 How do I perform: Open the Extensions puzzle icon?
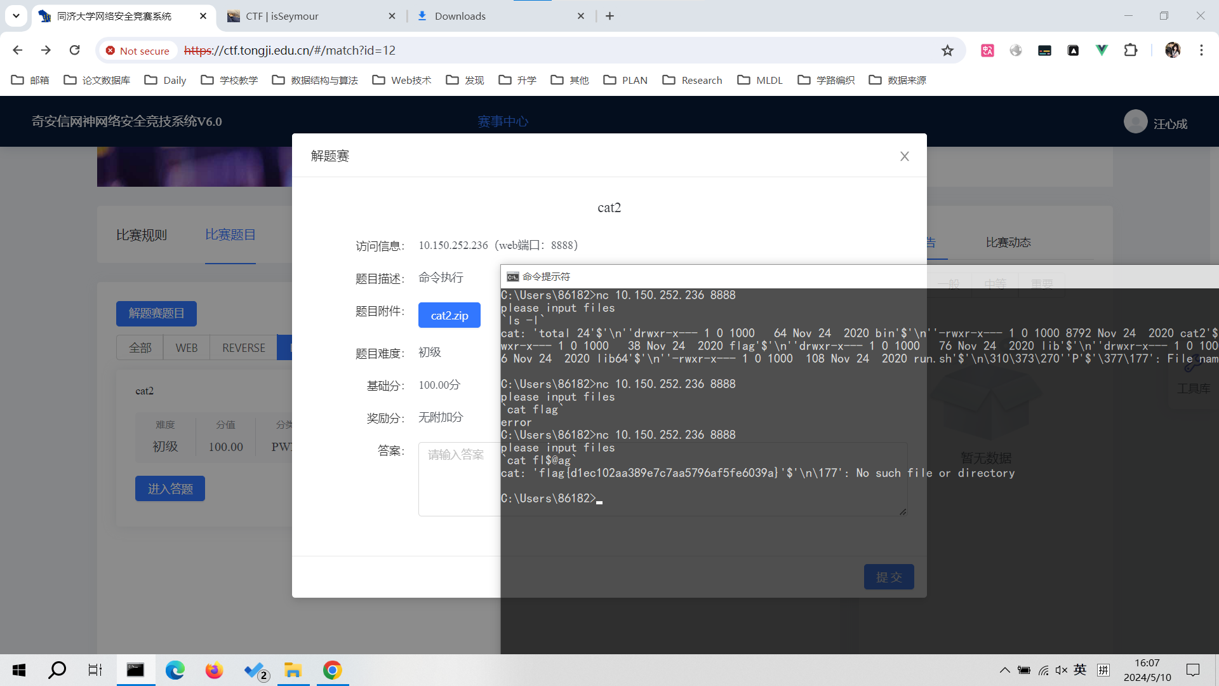click(1131, 50)
